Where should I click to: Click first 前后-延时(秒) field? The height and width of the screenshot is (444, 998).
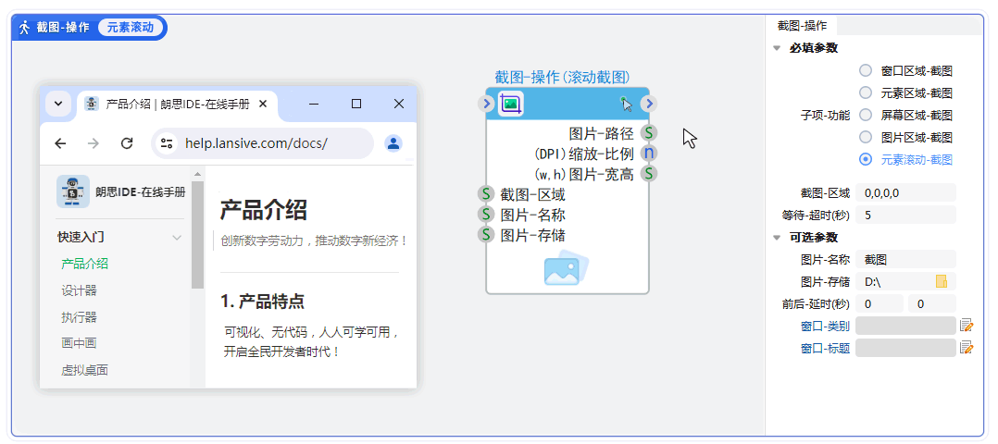[879, 303]
